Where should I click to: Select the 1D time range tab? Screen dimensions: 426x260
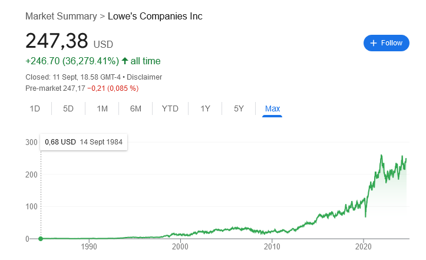point(35,108)
